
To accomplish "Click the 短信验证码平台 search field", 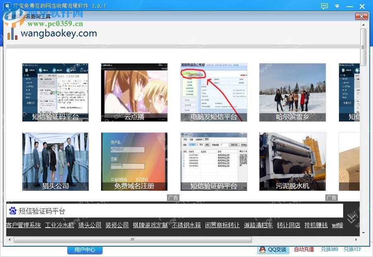I will click(x=174, y=211).
